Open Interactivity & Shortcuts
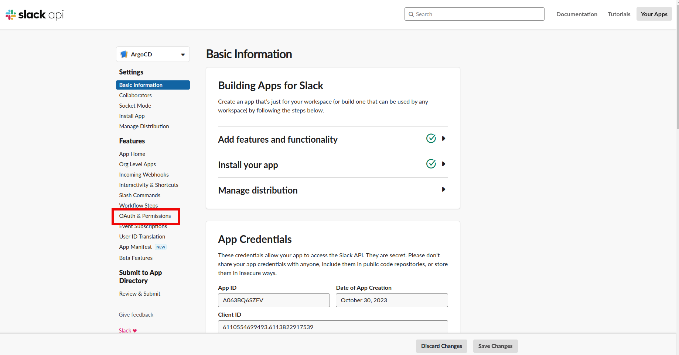 point(149,185)
